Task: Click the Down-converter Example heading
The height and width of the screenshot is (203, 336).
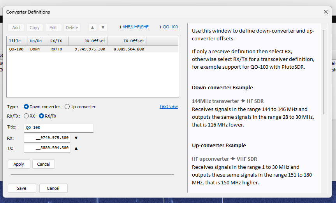Action: click(222, 88)
